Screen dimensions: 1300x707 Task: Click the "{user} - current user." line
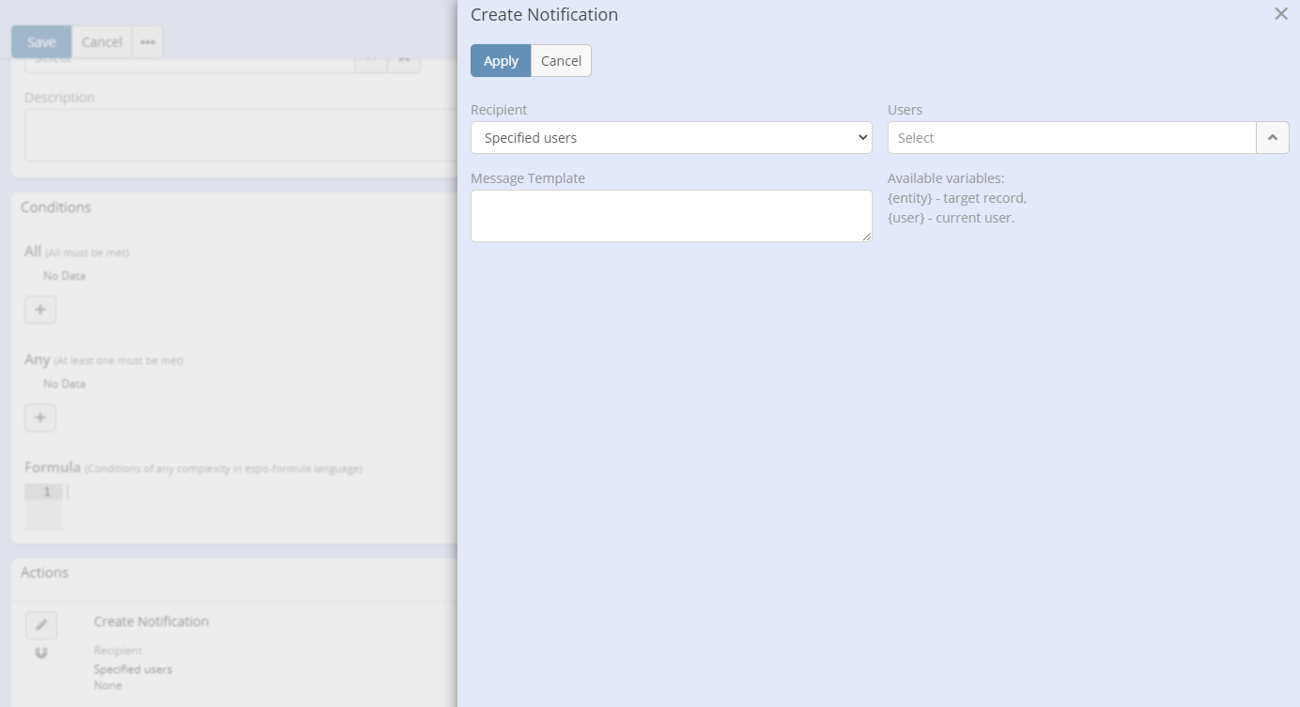[x=952, y=218]
